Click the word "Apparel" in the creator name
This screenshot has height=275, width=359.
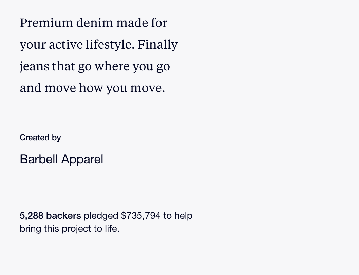point(82,159)
